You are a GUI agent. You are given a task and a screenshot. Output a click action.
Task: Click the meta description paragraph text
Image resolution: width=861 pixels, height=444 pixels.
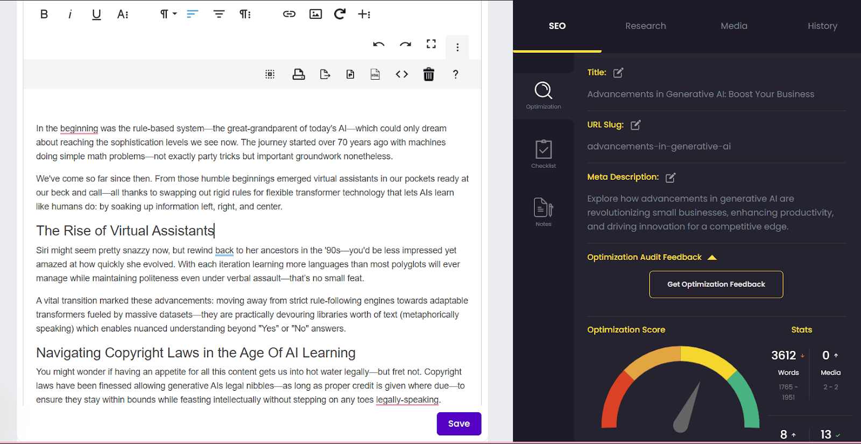(710, 213)
